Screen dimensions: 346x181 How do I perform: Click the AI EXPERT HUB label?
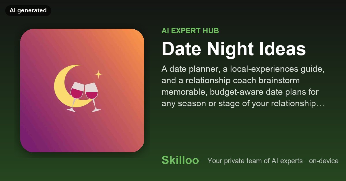point(190,31)
